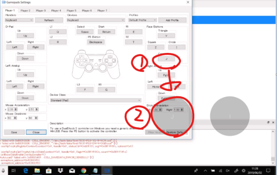This screenshot has height=175, width=277.
Task: Rebind Right Analog Left mapped to Home
Action: point(155,87)
